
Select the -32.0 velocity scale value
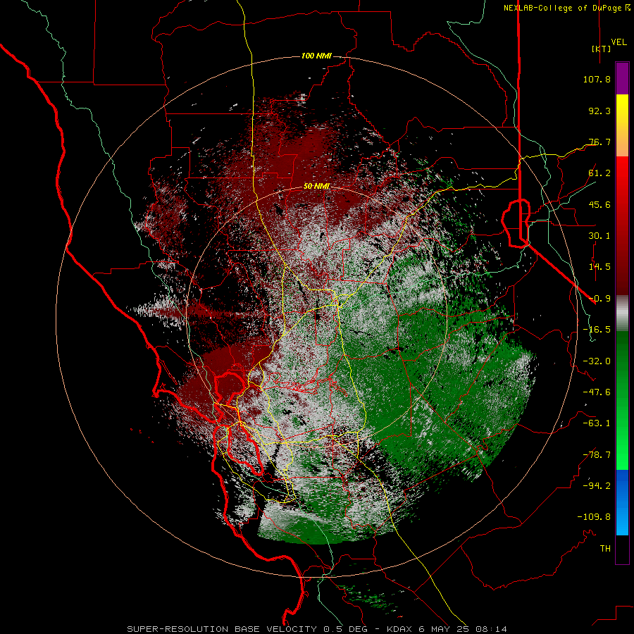(x=597, y=361)
